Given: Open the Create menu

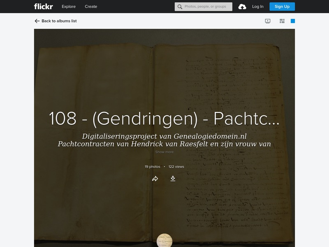Looking at the screenshot, I should tap(91, 6).
